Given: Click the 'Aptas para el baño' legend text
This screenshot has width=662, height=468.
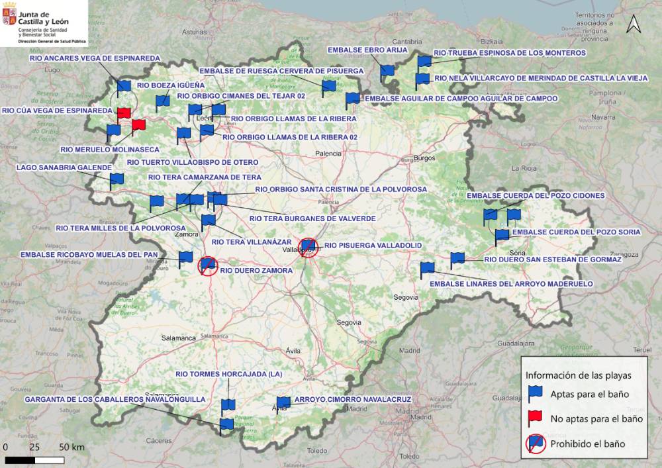Looking at the screenshot, I should click(x=589, y=394).
